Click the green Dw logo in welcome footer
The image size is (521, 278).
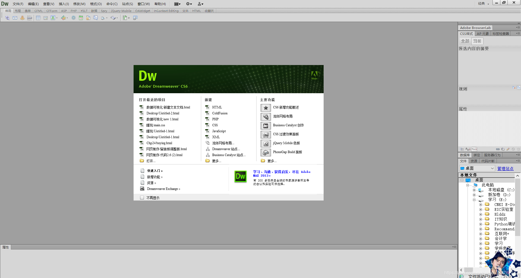coord(241,176)
